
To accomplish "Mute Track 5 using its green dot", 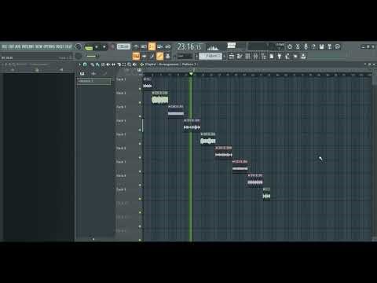I will click(x=140, y=144).
